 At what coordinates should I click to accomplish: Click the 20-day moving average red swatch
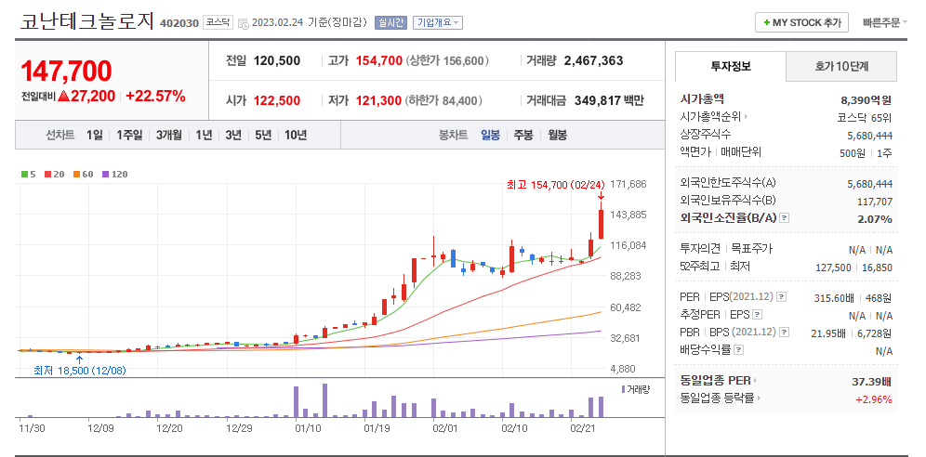pyautogui.click(x=47, y=175)
